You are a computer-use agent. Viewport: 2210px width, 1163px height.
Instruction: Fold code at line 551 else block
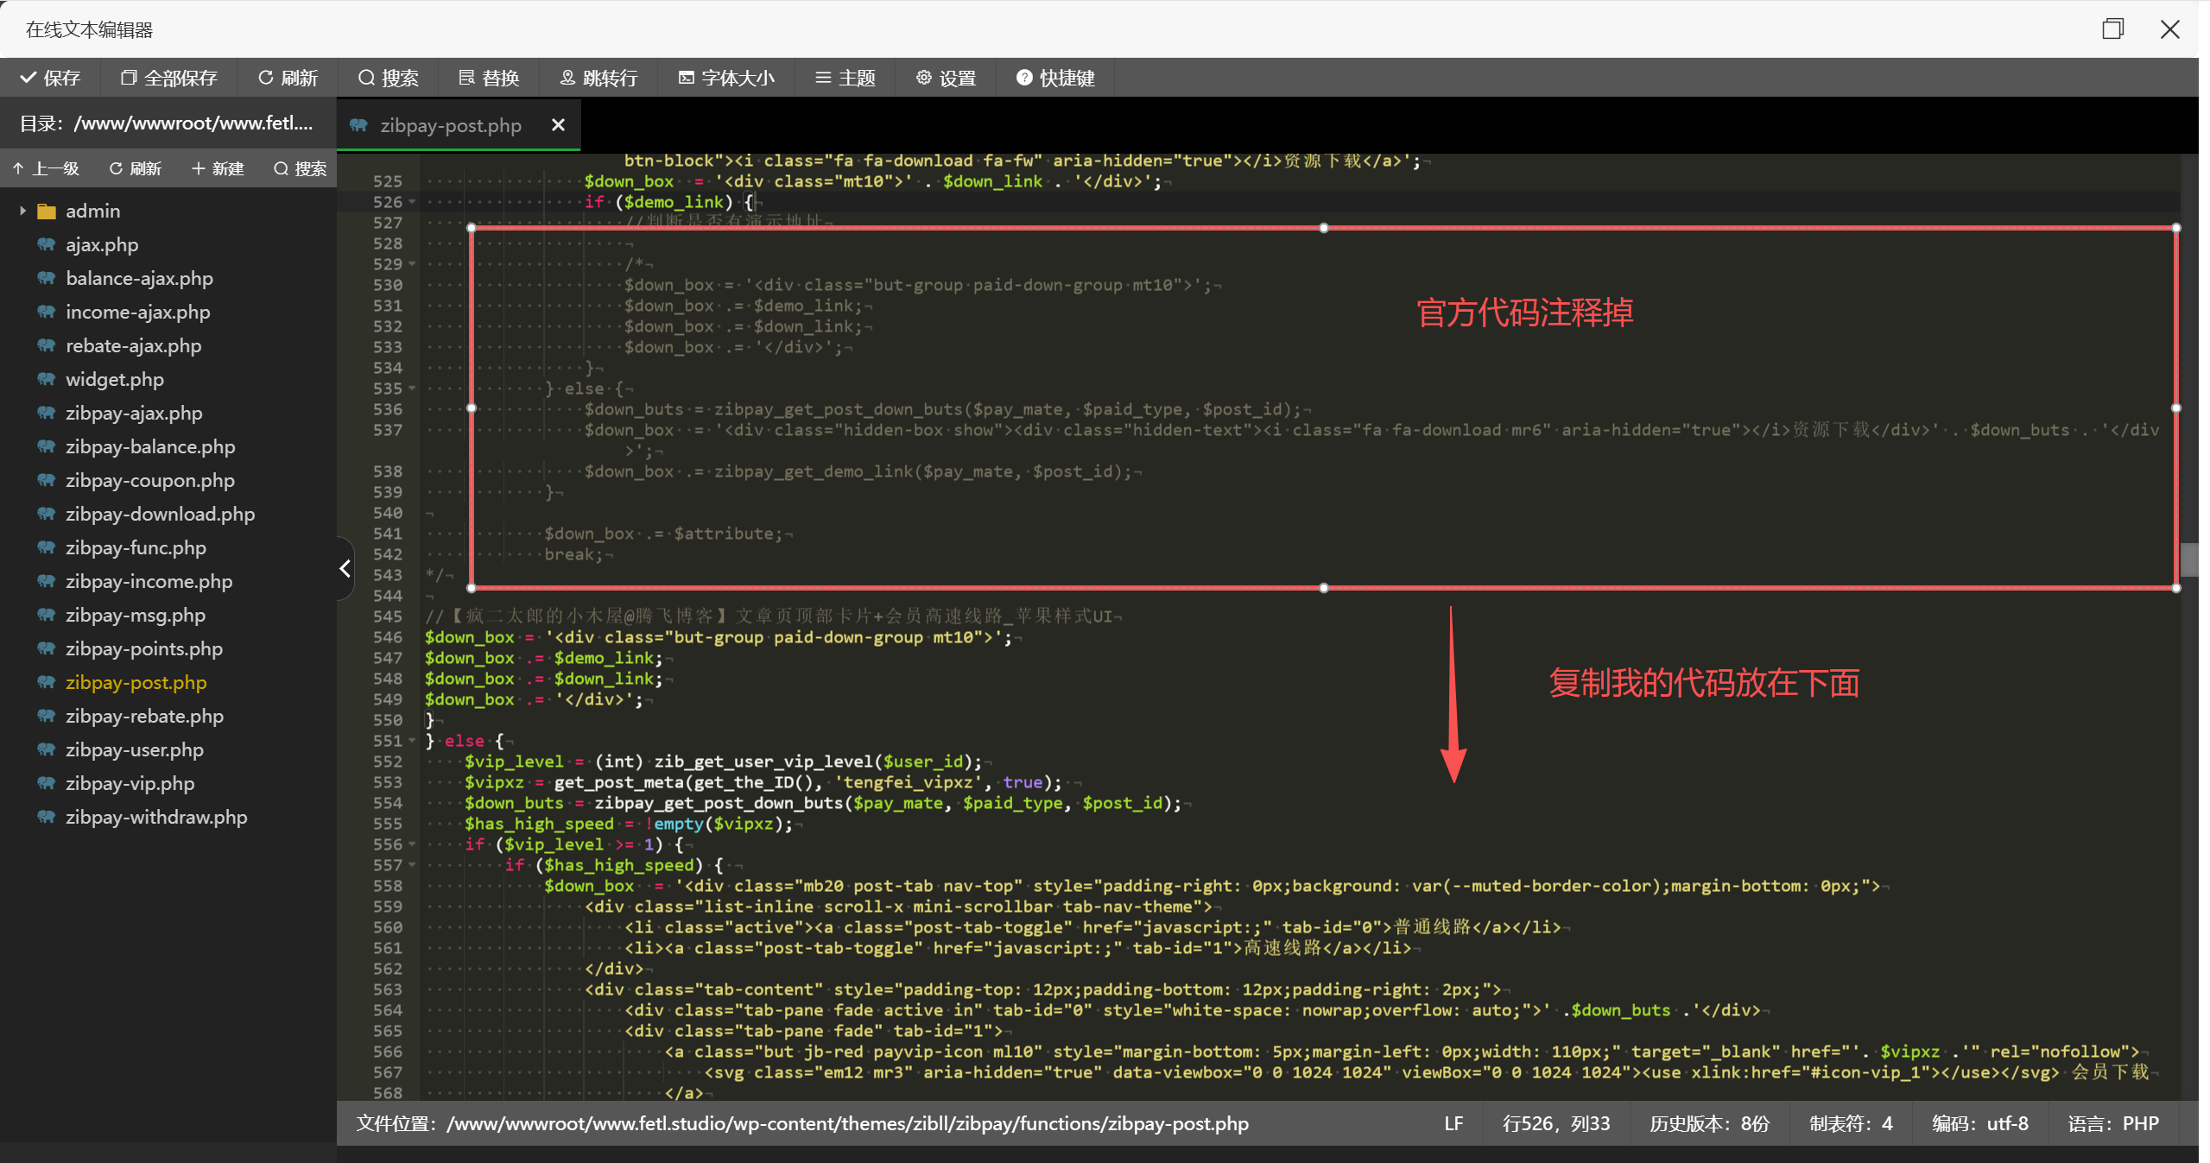coord(412,741)
